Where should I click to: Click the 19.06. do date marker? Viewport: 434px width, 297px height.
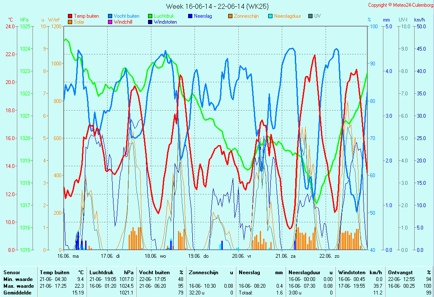coord(198,256)
